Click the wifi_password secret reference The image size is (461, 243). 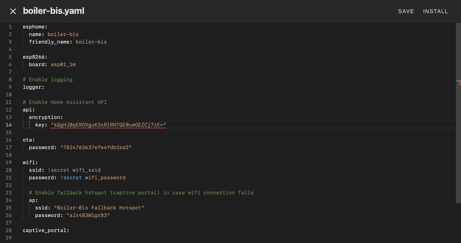coord(105,178)
